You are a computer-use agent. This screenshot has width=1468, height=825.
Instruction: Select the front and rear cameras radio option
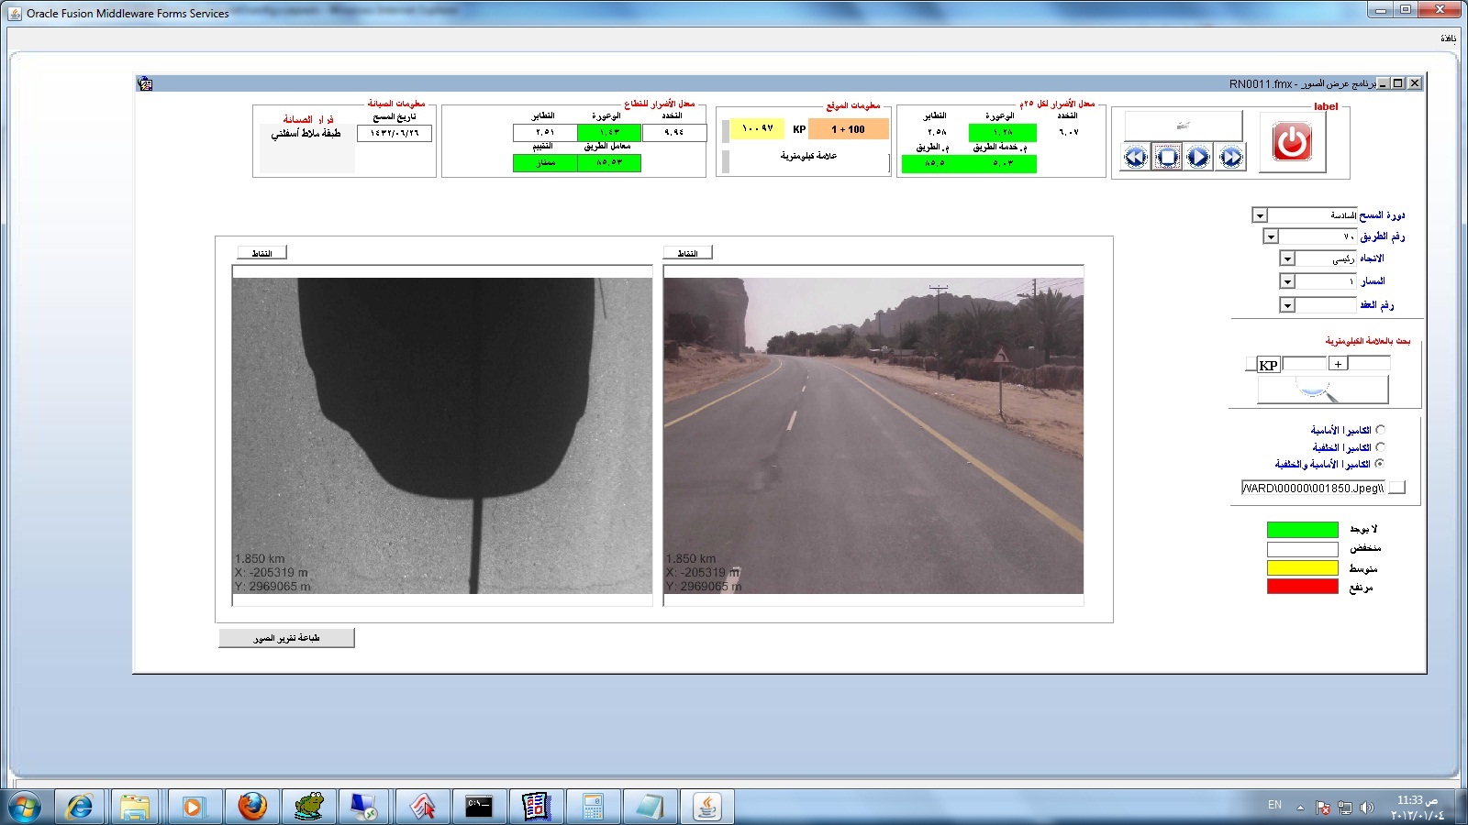tap(1380, 464)
